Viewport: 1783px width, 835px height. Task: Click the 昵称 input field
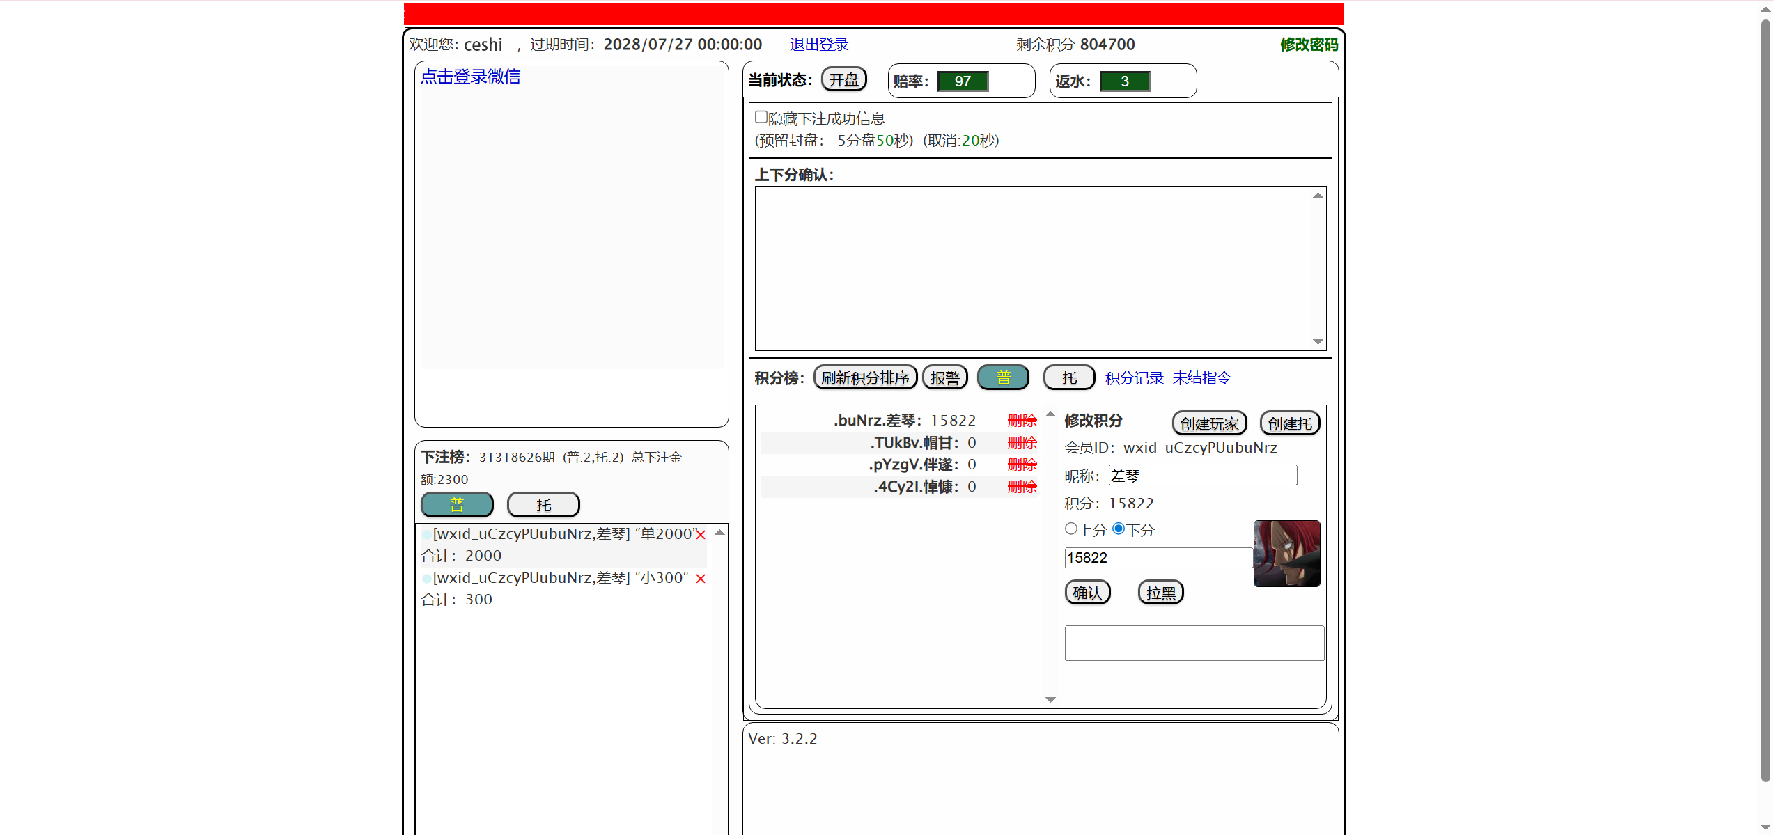(x=1202, y=476)
